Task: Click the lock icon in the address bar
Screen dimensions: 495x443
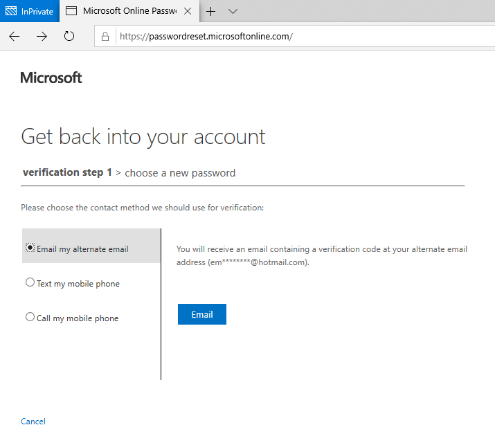Action: 105,37
